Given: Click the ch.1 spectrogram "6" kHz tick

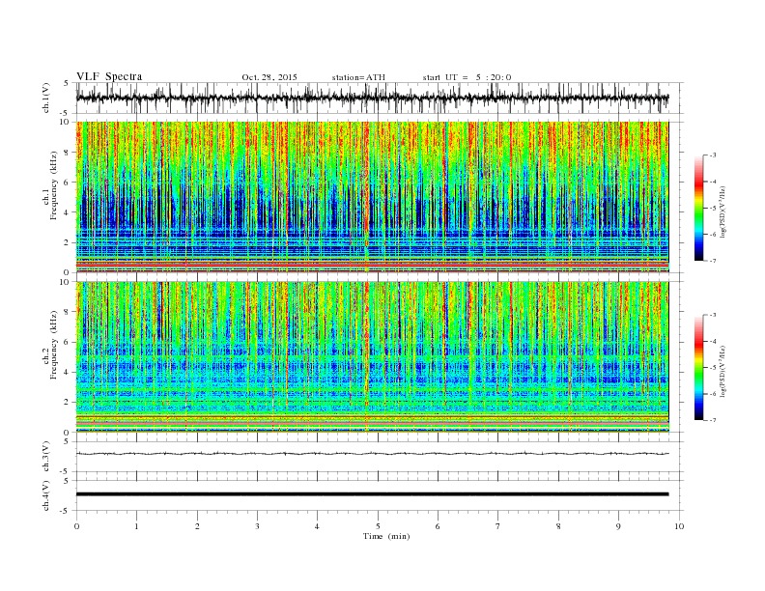Looking at the screenshot, I should (67, 183).
